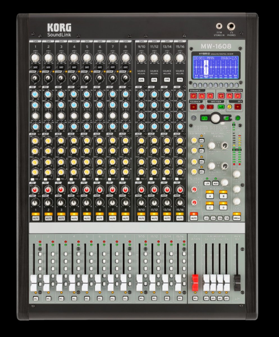The image size is (279, 337).
Task: Turn the channel 7 gain knob
Action: pos(112,58)
